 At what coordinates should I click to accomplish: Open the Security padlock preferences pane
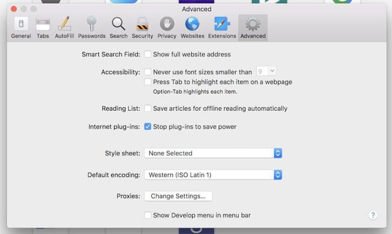[143, 28]
